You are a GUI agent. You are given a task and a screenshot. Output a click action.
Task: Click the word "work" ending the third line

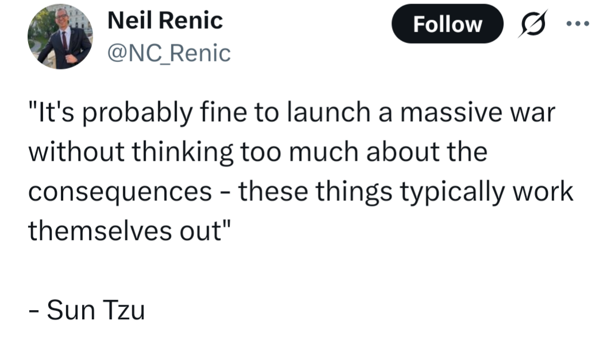coord(543,191)
